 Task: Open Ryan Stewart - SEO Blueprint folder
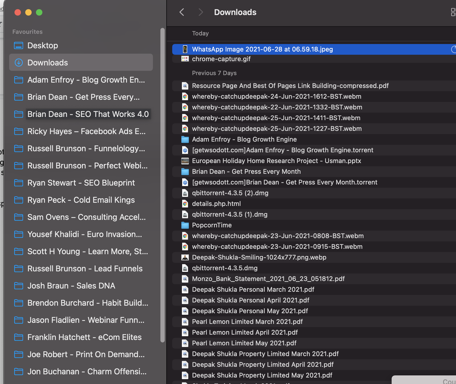tap(81, 183)
